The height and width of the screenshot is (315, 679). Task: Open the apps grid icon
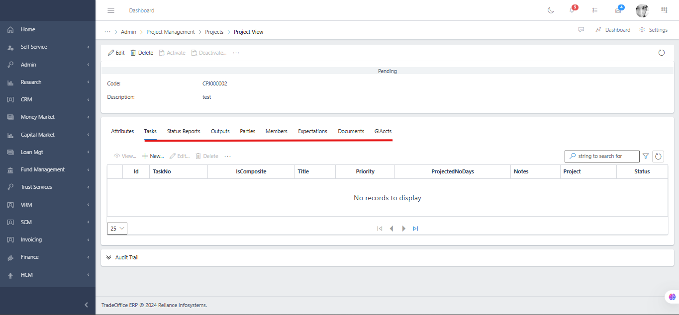(664, 10)
